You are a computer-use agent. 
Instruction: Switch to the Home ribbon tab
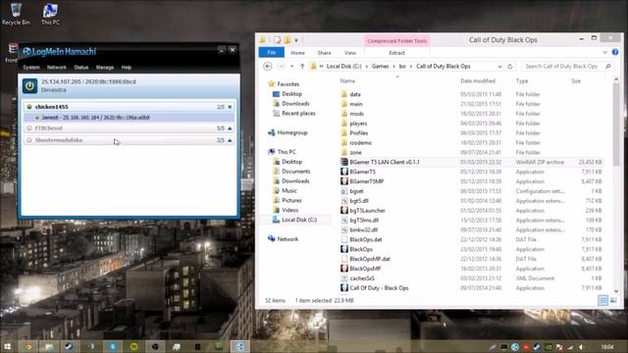click(x=297, y=53)
